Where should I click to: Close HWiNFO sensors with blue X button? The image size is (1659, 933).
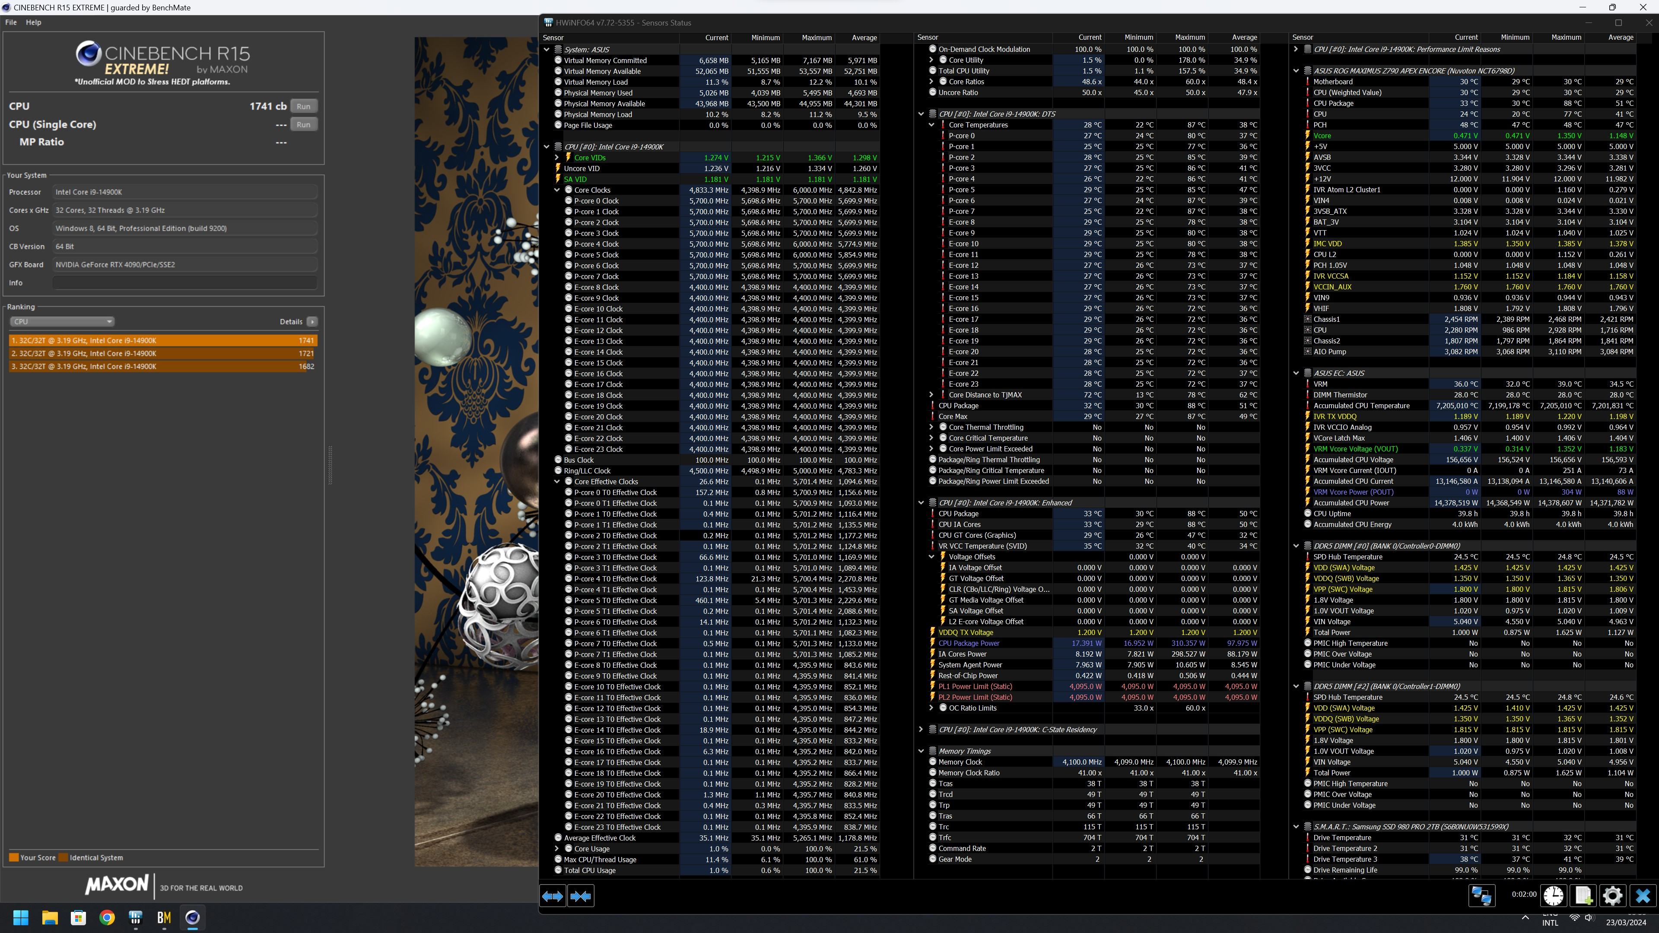[x=1642, y=896]
